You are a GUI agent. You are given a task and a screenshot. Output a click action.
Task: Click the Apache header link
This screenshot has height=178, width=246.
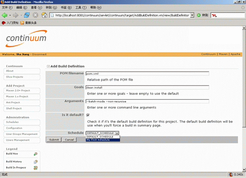point(235,54)
